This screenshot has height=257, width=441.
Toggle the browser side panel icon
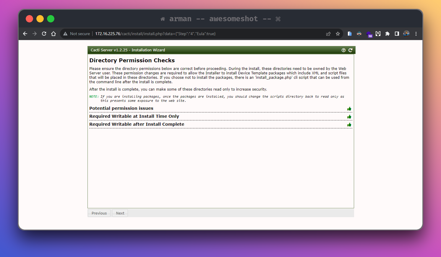[397, 34]
